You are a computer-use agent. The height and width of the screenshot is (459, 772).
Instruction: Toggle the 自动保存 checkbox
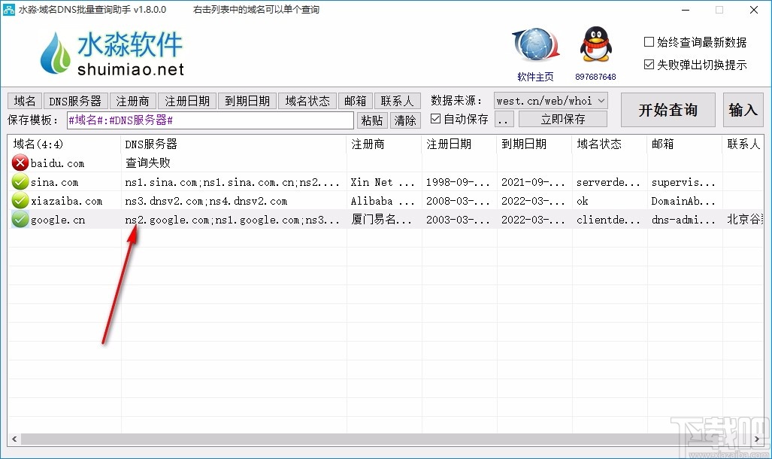tap(437, 118)
